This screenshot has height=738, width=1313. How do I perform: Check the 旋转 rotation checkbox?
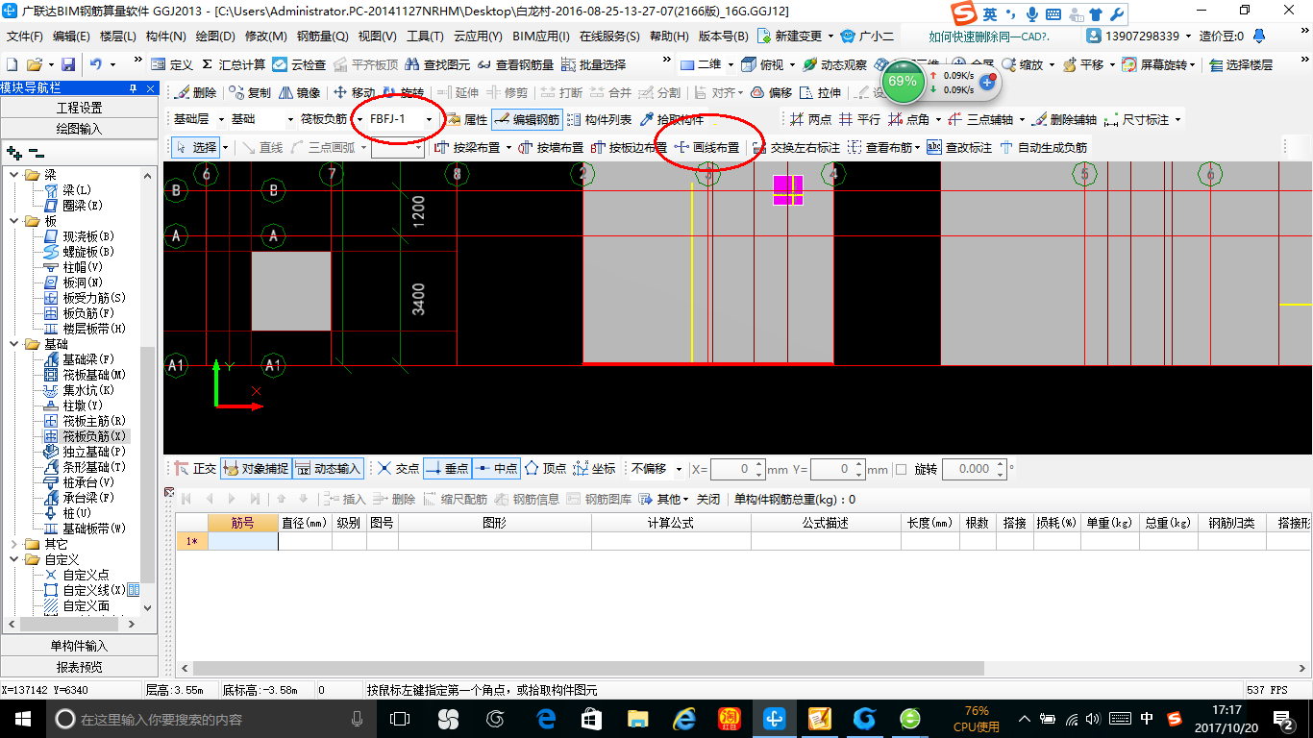901,469
